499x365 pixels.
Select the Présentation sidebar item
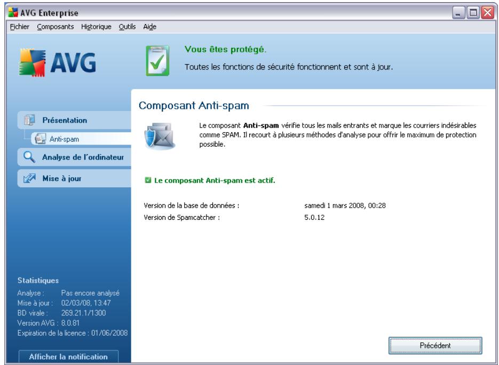coord(74,120)
